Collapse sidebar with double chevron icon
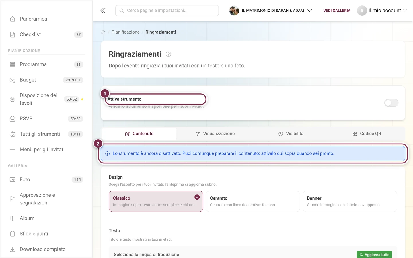The width and height of the screenshot is (413, 258). point(103,11)
